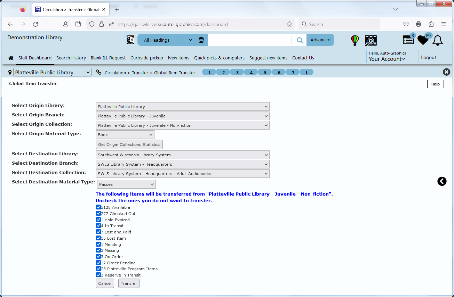Expand the Your Account menu
The image size is (454, 297).
pyautogui.click(x=387, y=59)
